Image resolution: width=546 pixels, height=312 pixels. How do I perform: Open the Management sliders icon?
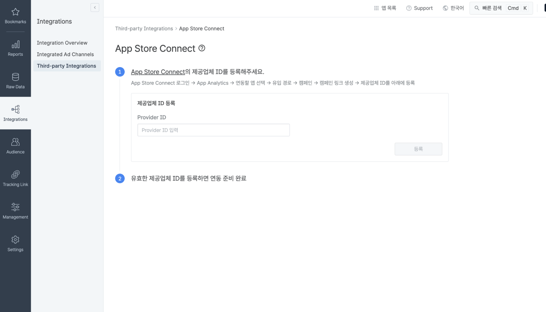15,207
